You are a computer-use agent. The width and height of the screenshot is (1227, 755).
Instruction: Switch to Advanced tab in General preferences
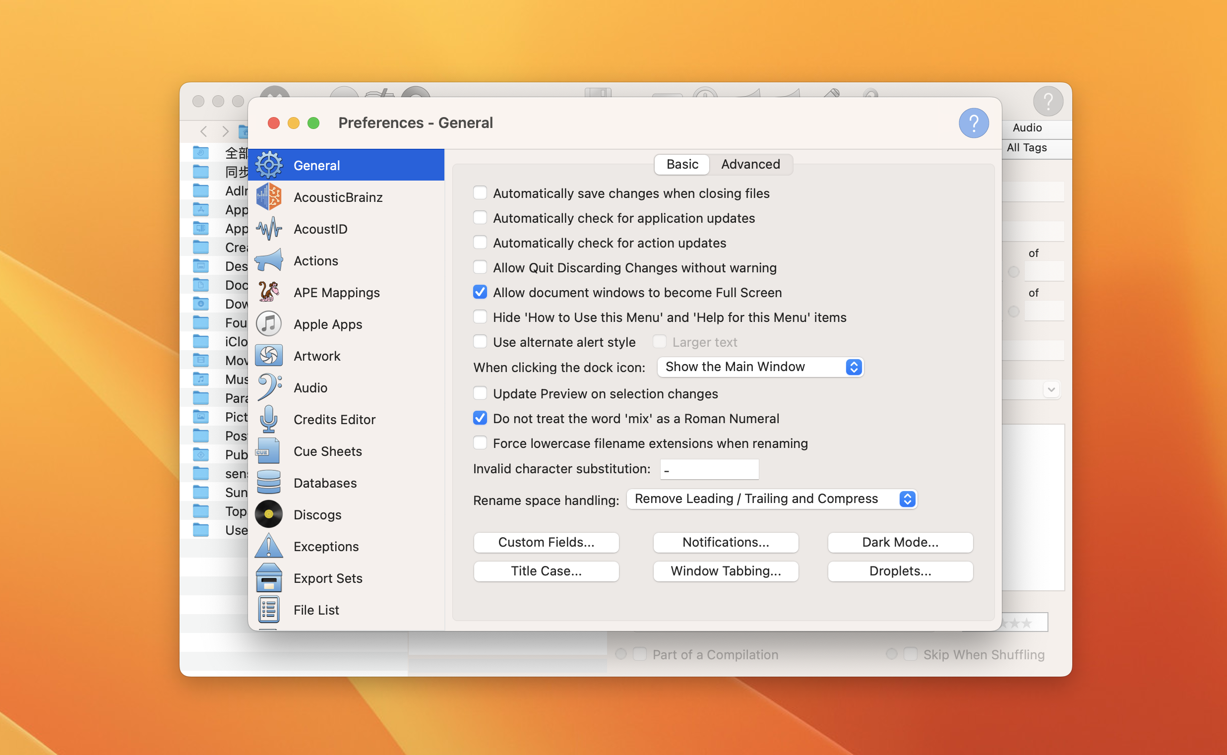pos(749,164)
